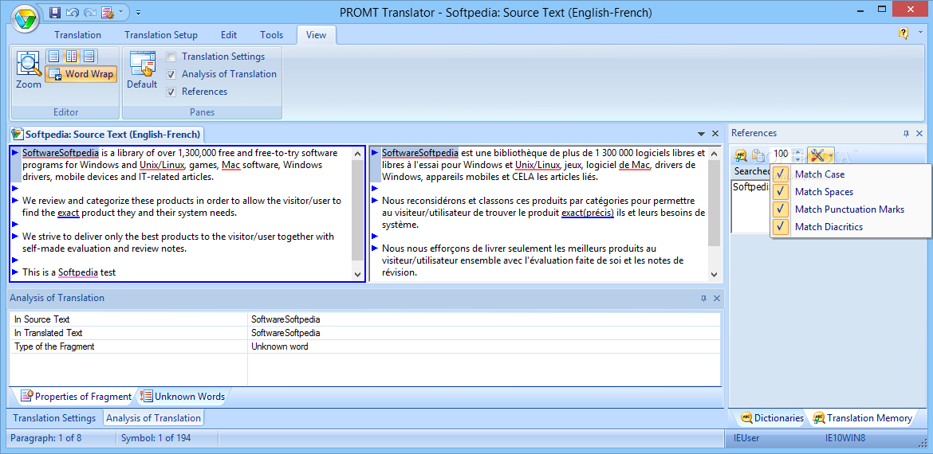Open the Customize Quick Access Toolbar arrow
The width and height of the screenshot is (933, 454).
point(138,12)
